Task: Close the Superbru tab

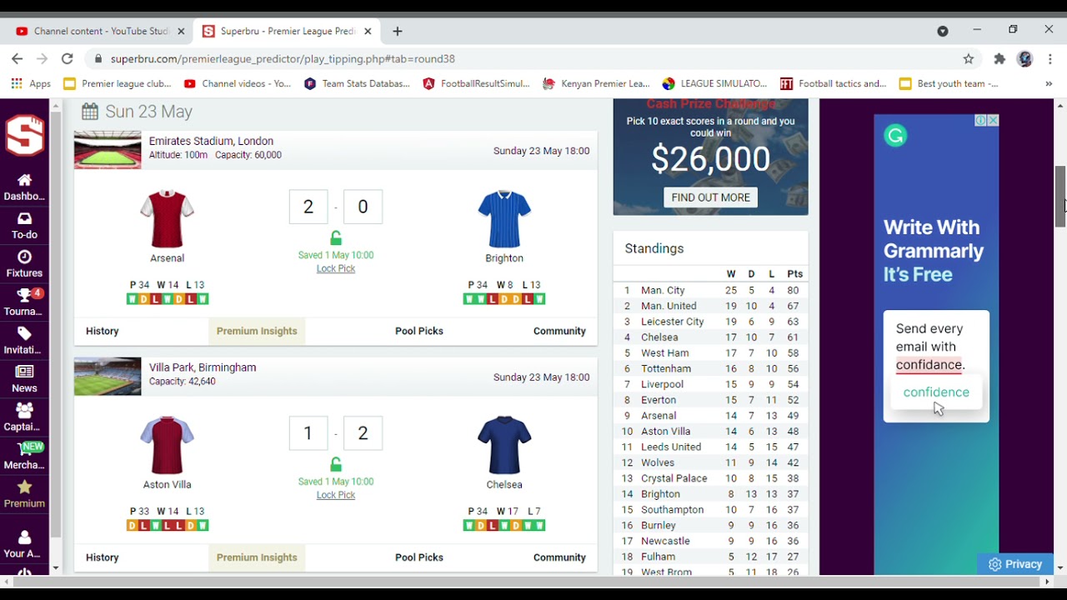Action: pyautogui.click(x=368, y=32)
